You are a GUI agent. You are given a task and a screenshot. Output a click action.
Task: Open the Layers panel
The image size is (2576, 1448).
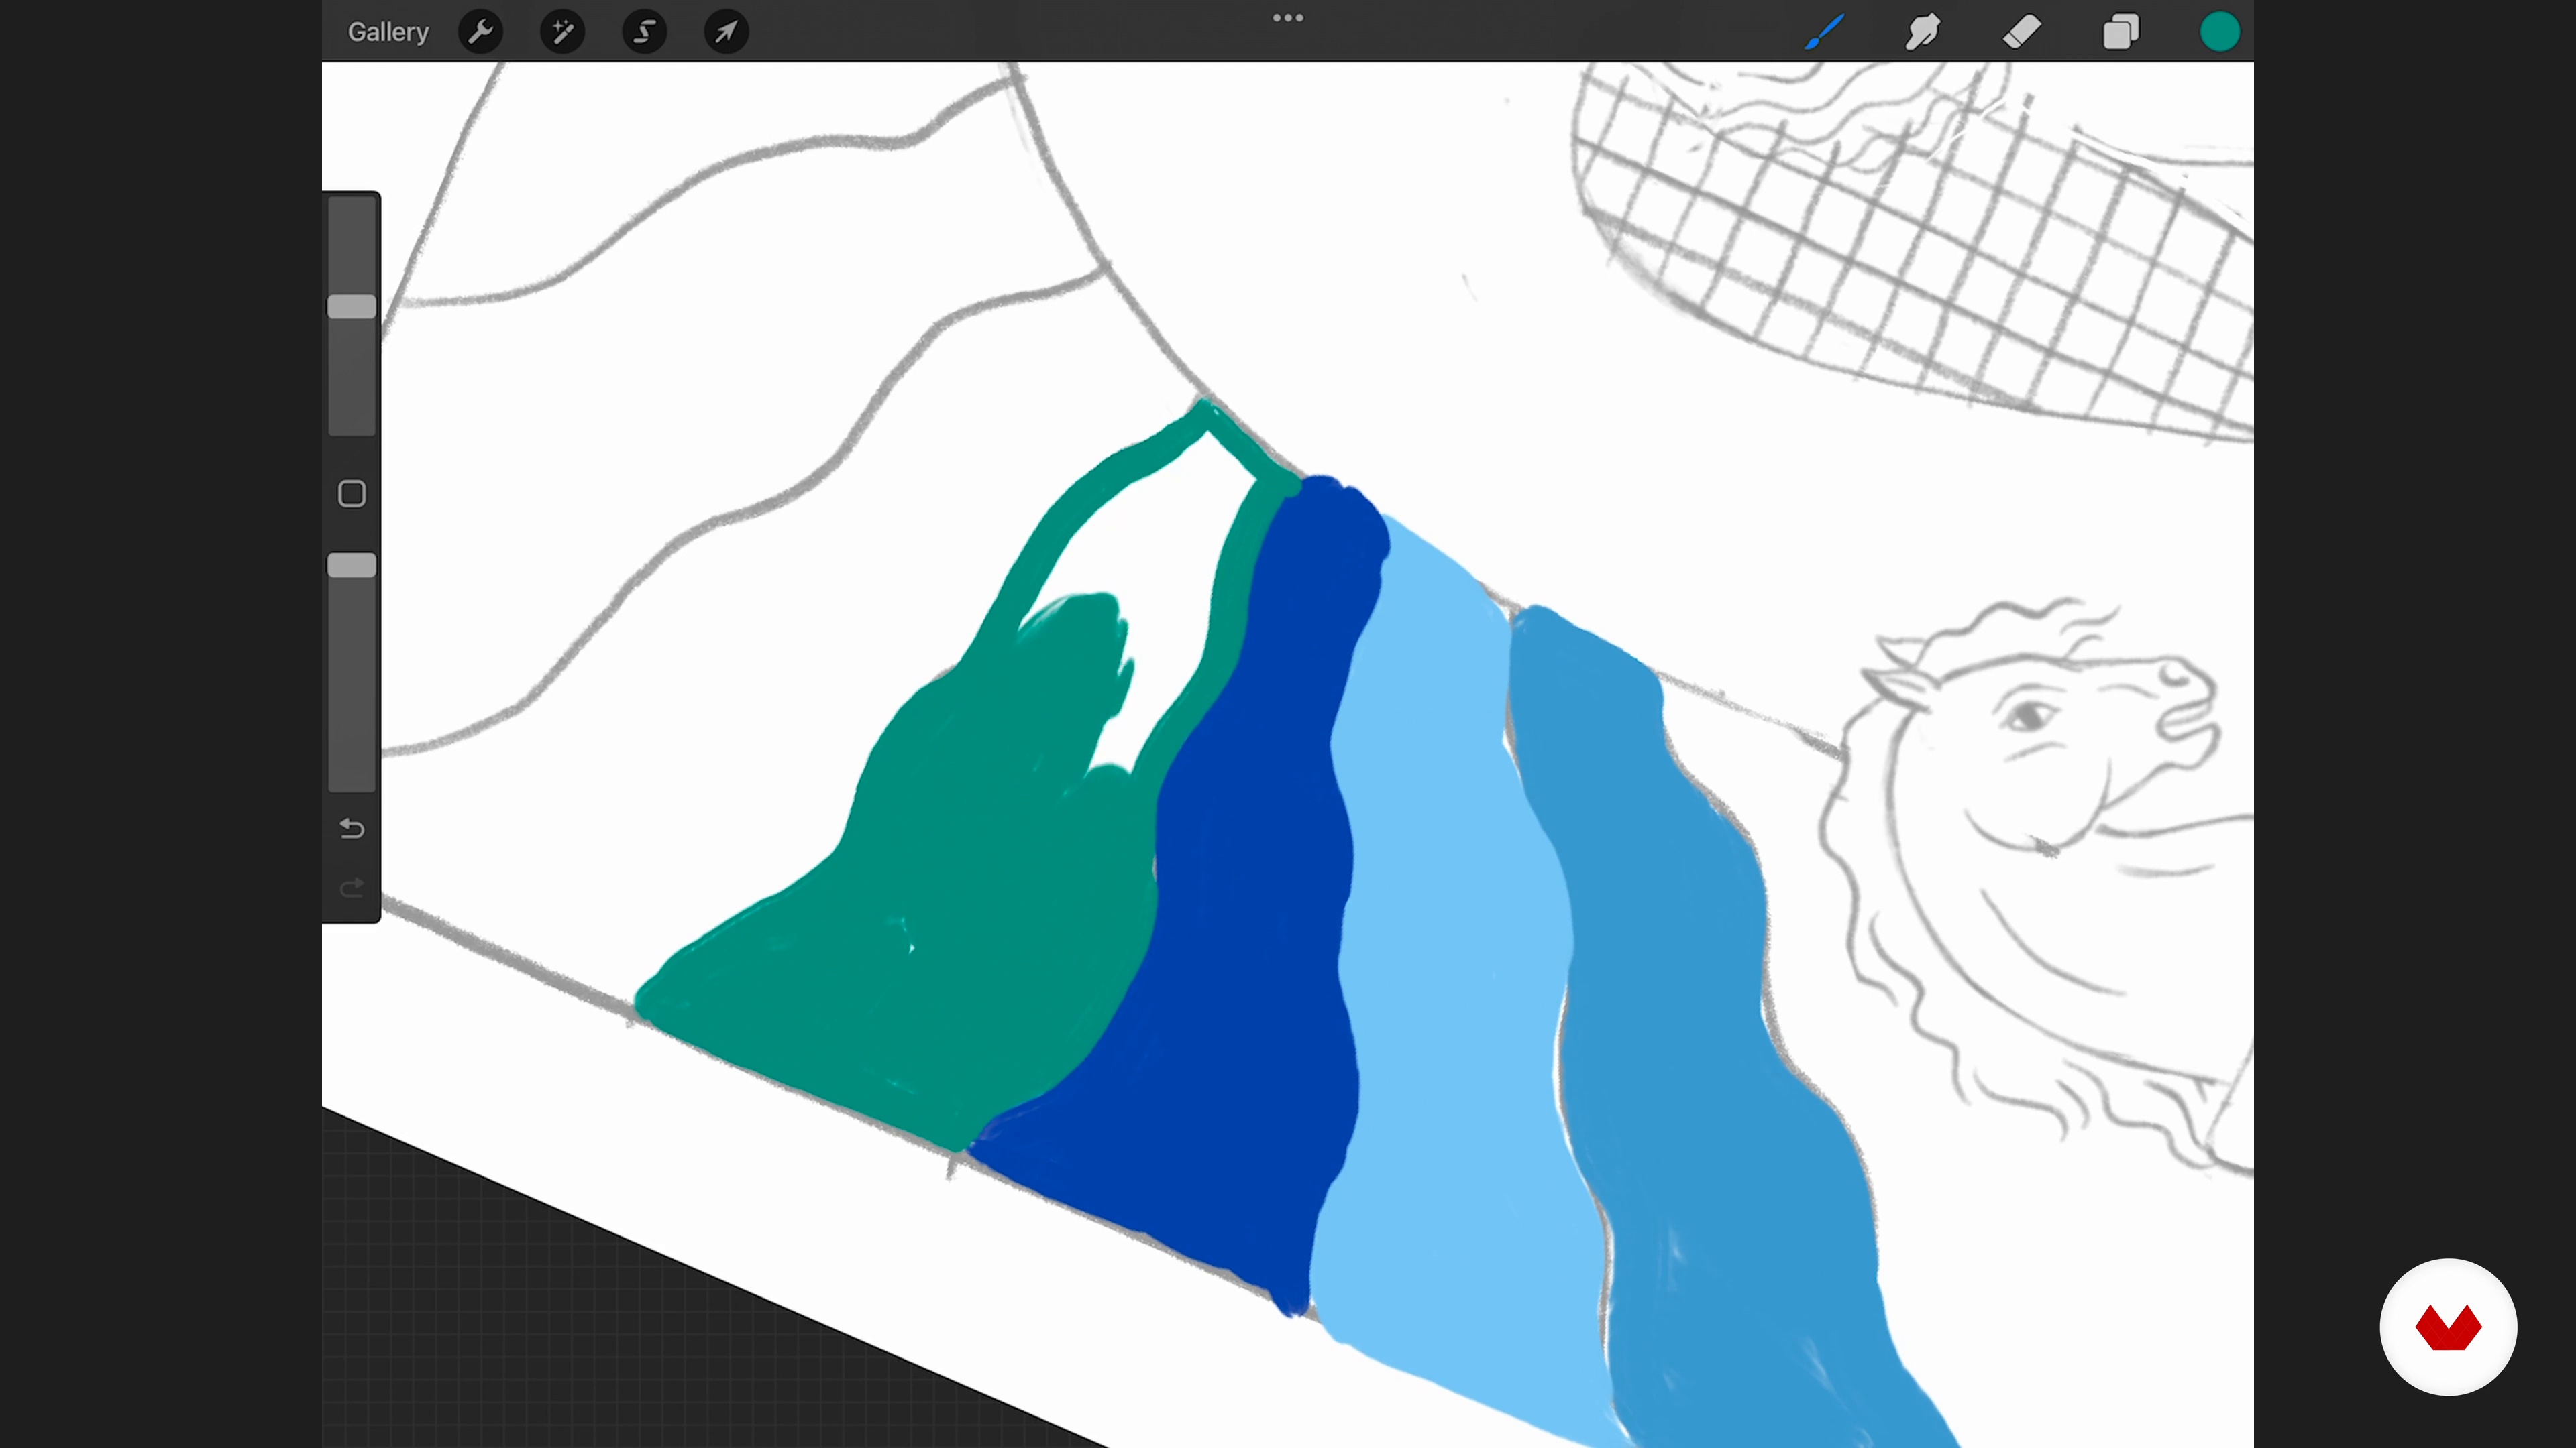pos(2121,32)
